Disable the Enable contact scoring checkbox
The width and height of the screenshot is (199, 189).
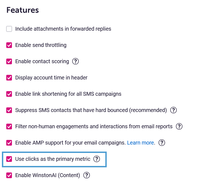(9, 61)
